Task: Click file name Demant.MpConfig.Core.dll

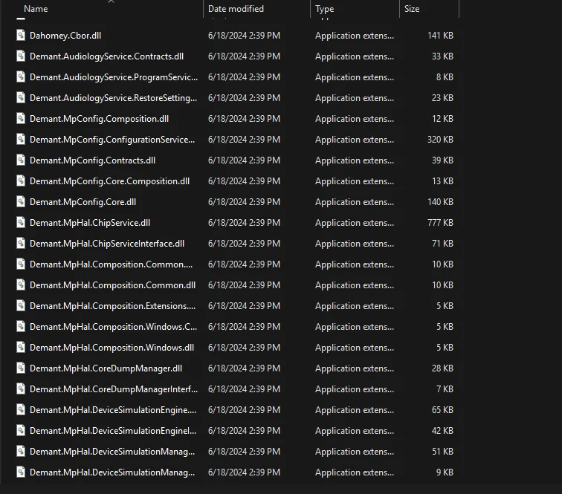Action: tap(83, 201)
